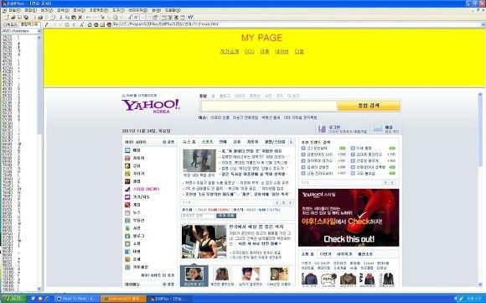Screen dimensions: 486x303
Task: Click previous arrow in trend search box pager
Action: pos(385,182)
